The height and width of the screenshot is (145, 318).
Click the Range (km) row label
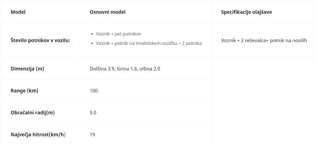point(25,91)
